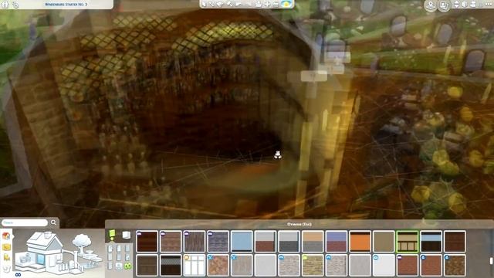This screenshot has height=278, width=494.
Task: Open lot info icon at top left
Action: pos(5,4)
